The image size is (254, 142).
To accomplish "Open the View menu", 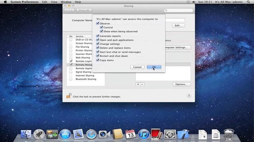I will pos(54,2).
